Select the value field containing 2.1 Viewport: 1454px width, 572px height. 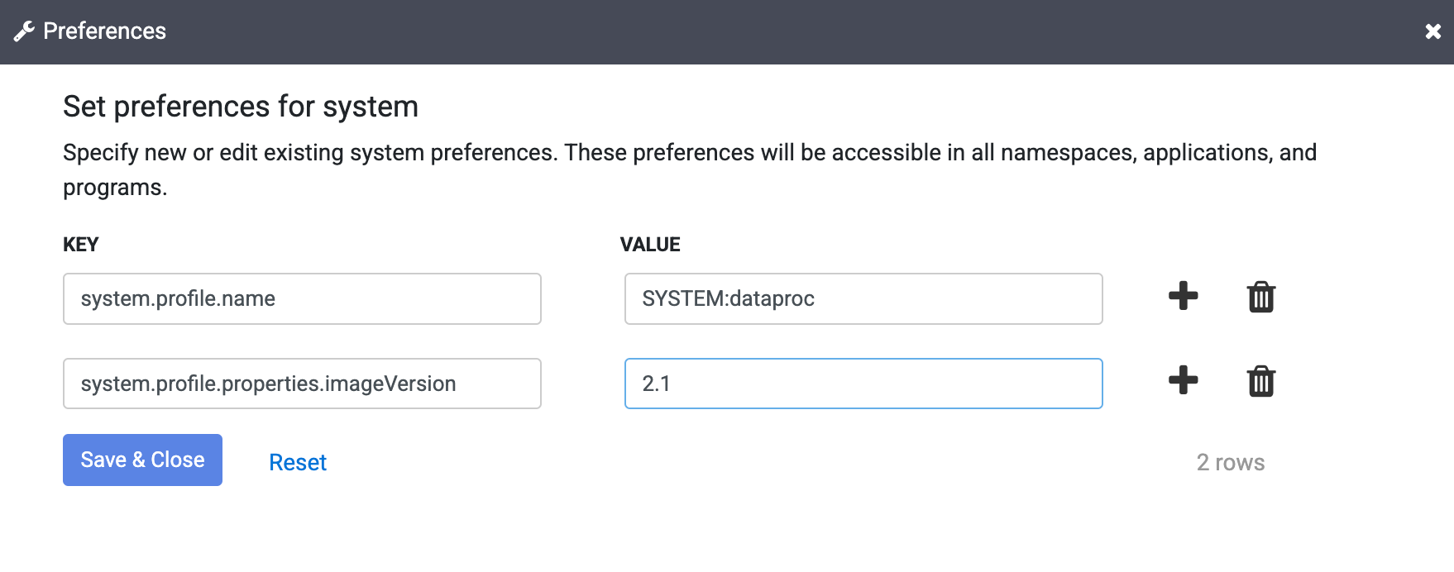click(x=863, y=383)
